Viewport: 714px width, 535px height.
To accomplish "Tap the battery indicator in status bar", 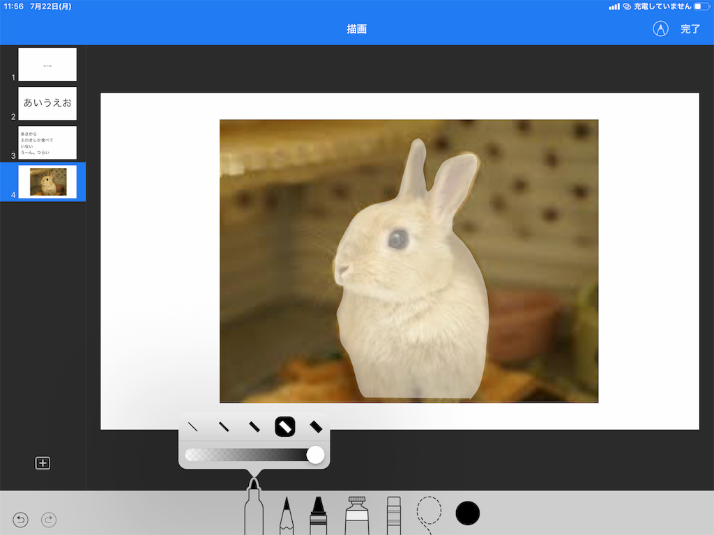I will [701, 6].
